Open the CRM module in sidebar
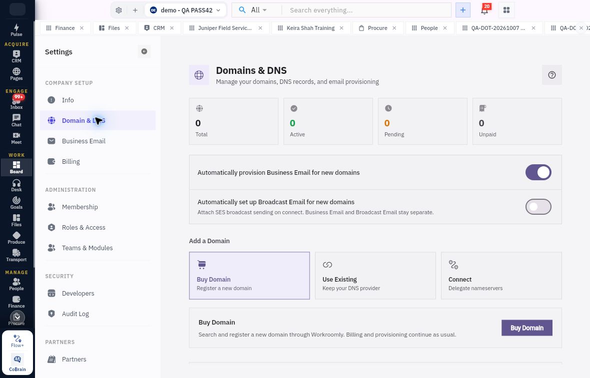The image size is (590, 378). coord(16,56)
